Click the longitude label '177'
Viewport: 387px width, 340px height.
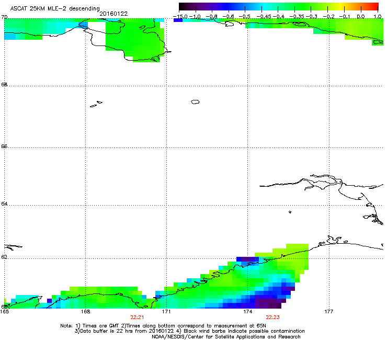pyautogui.click(x=329, y=312)
